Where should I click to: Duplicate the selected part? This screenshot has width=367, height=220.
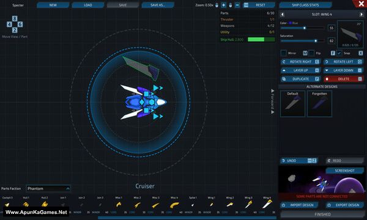(x=300, y=79)
